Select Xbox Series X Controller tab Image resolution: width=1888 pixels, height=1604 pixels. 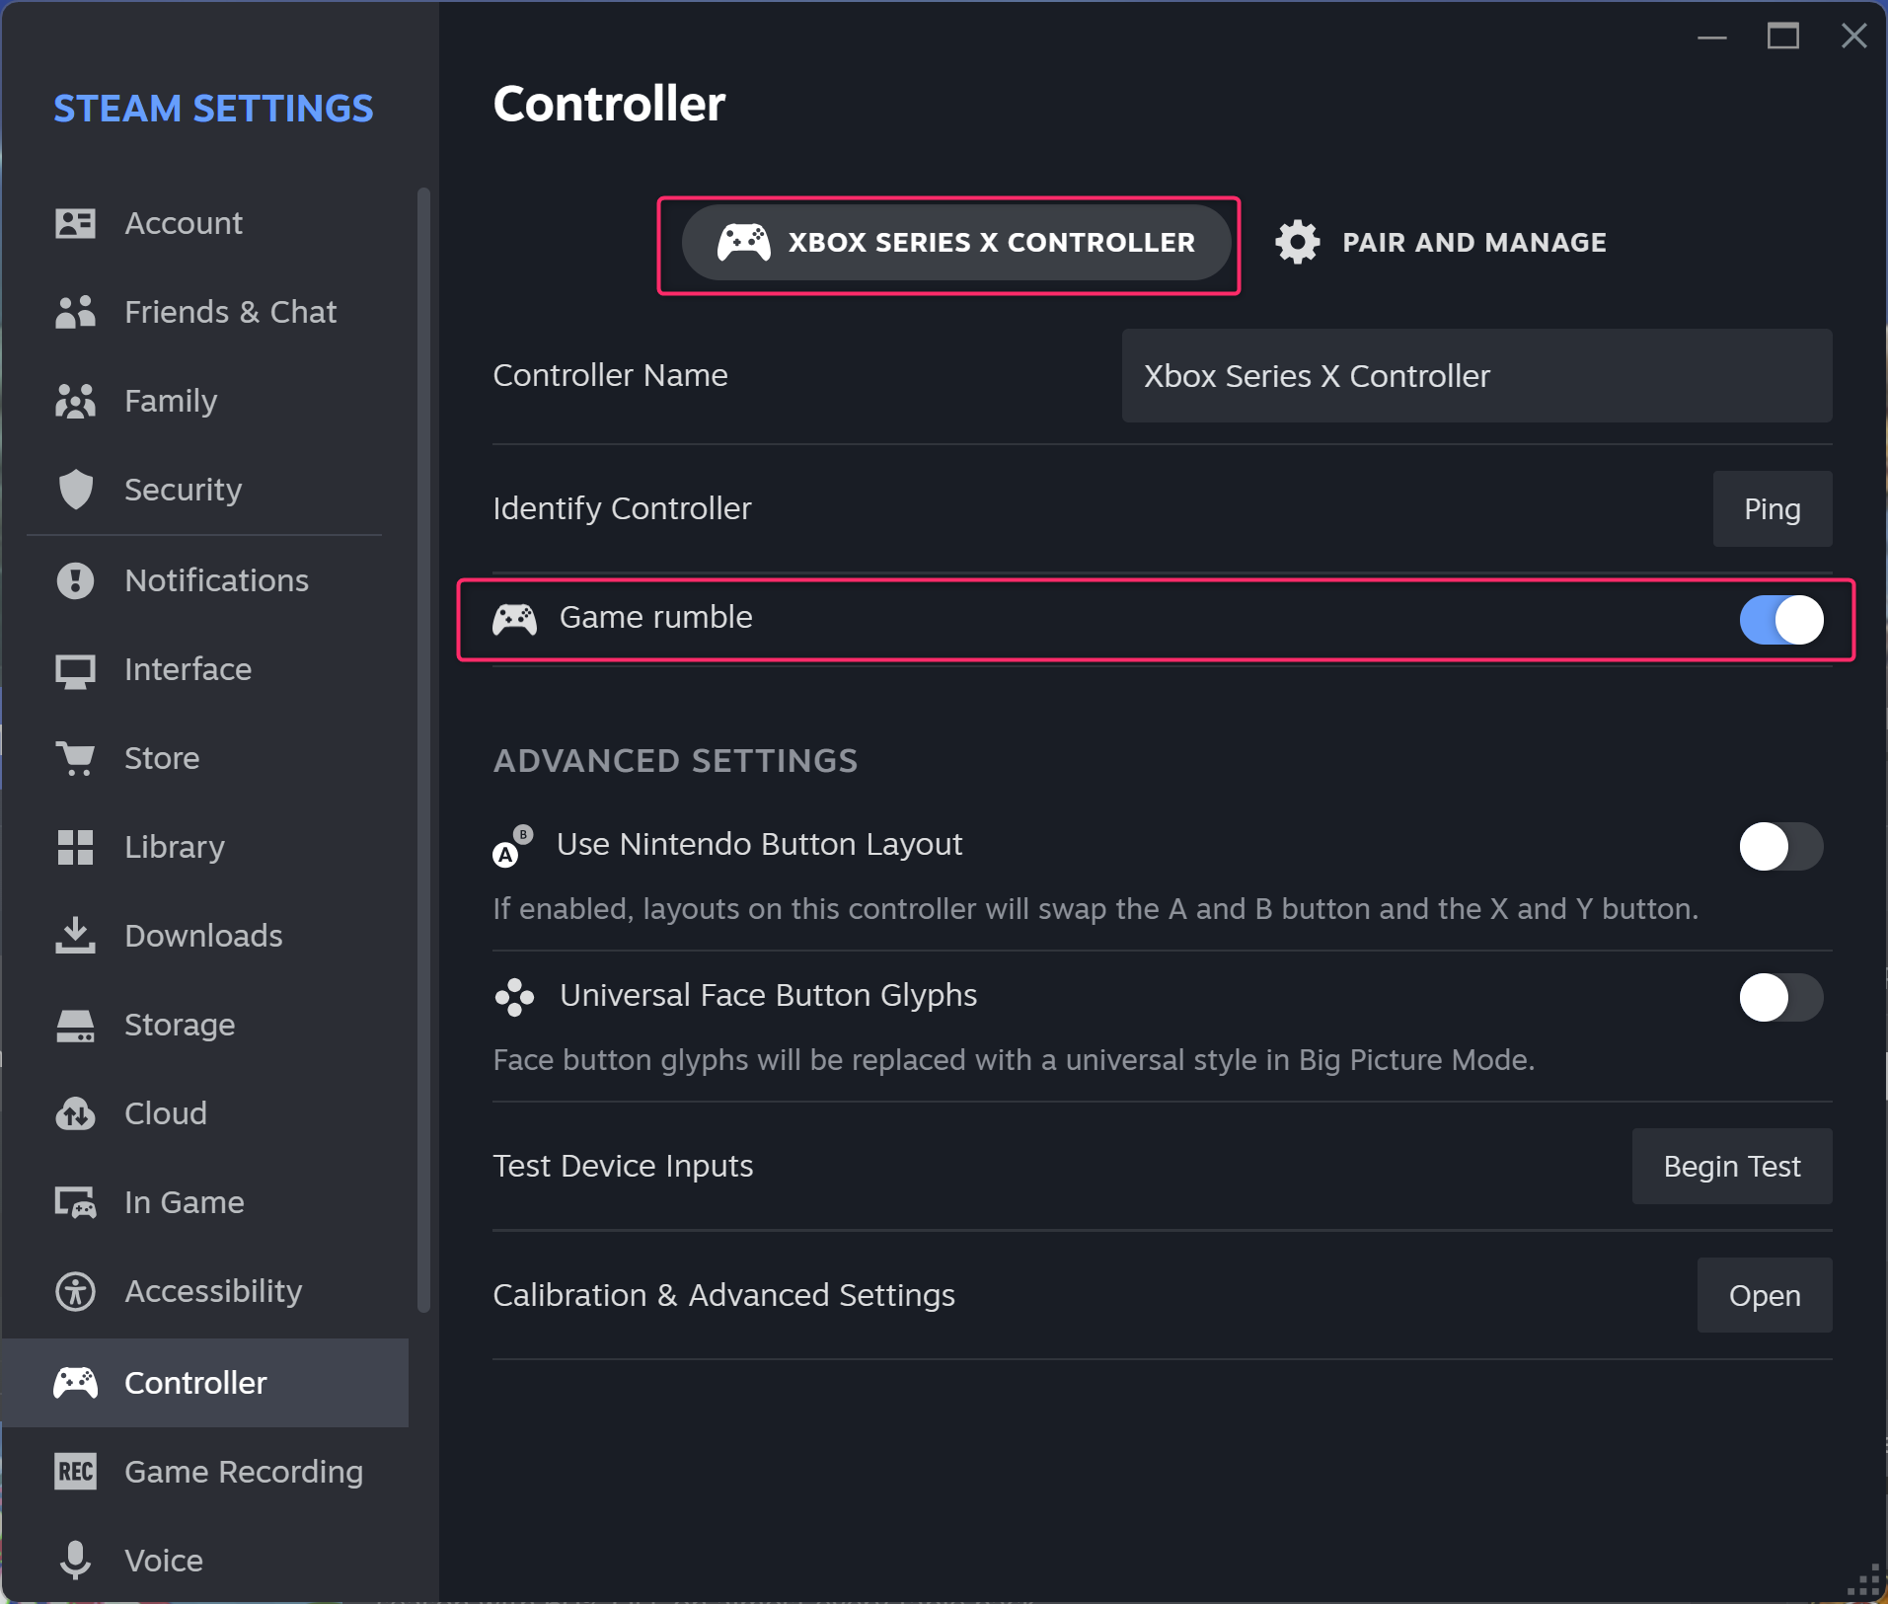click(955, 242)
